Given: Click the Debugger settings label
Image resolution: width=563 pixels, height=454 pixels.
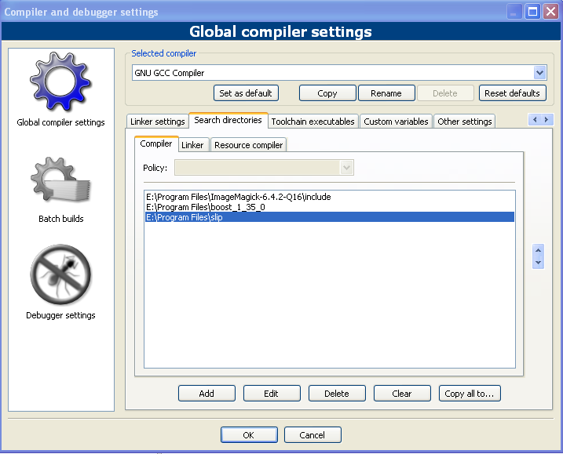Looking at the screenshot, I should pos(60,315).
